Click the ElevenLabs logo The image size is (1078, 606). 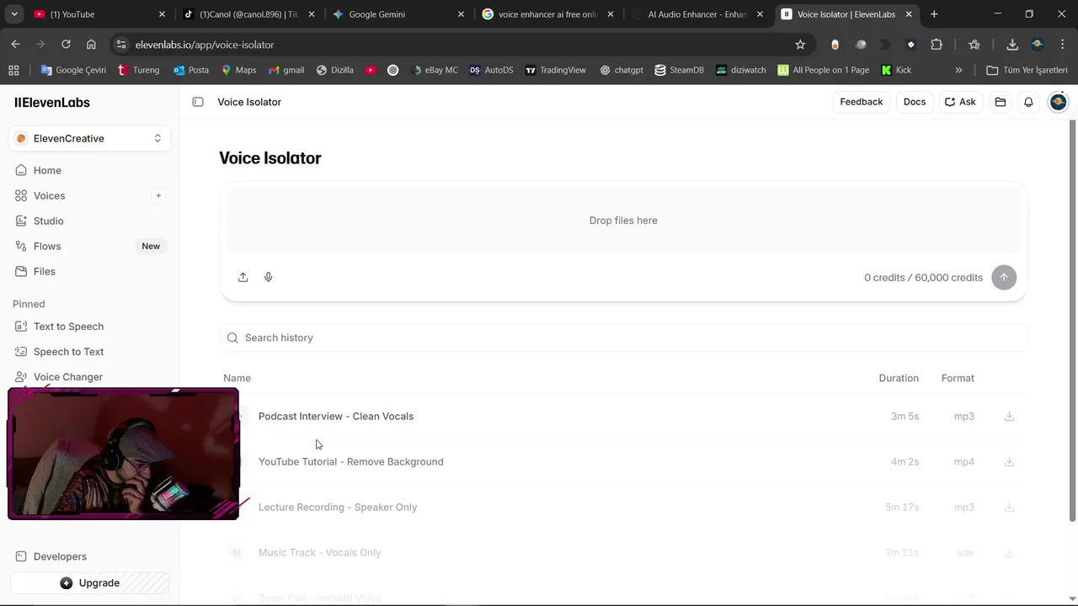coord(52,102)
